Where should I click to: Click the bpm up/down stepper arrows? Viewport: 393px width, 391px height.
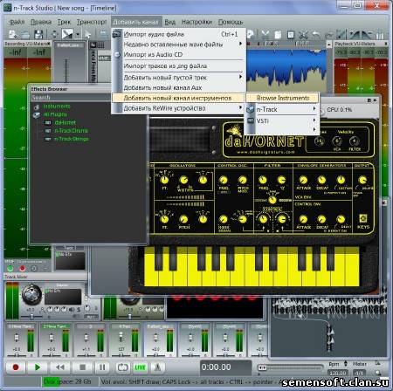point(346,364)
